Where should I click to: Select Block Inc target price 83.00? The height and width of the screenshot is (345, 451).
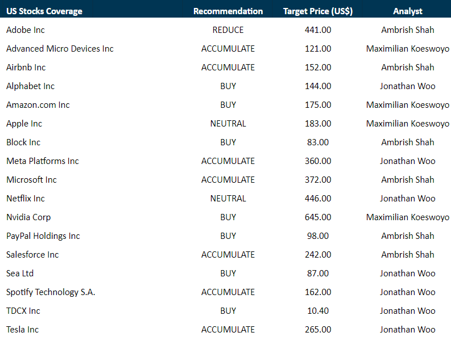click(x=318, y=142)
